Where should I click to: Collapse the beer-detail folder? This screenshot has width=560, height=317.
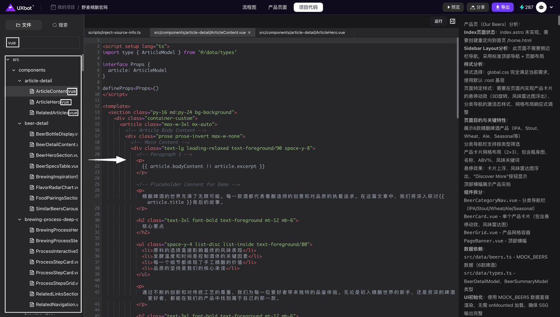point(20,123)
